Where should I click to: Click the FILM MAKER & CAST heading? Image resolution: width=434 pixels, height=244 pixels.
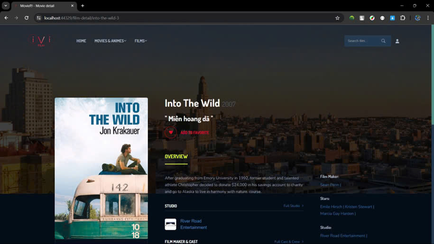pyautogui.click(x=181, y=242)
